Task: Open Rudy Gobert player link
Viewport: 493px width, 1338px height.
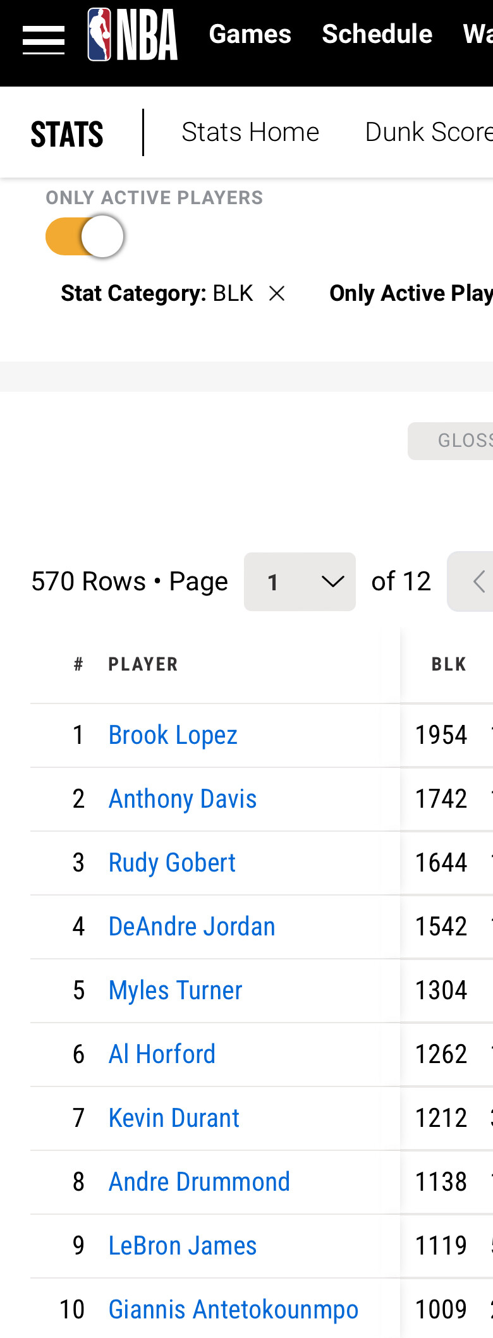Action: click(x=172, y=863)
